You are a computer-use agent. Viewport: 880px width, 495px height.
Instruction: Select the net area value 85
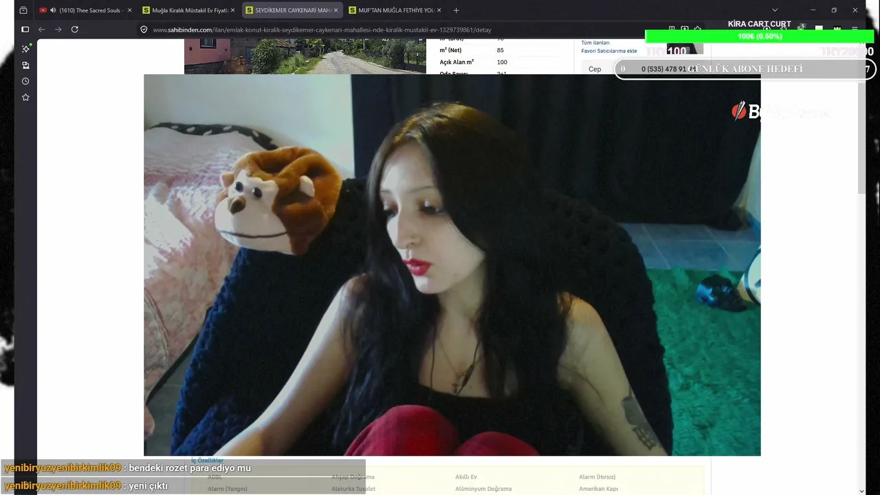coord(500,50)
